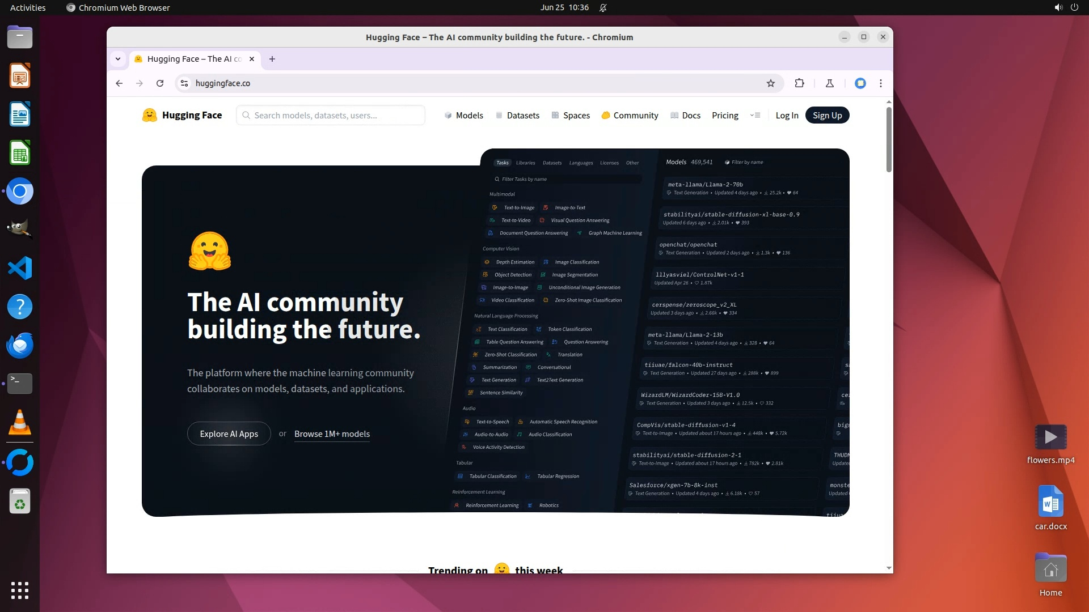Expand the additional navigation menu icon
Viewport: 1089px width, 612px height.
[755, 116]
